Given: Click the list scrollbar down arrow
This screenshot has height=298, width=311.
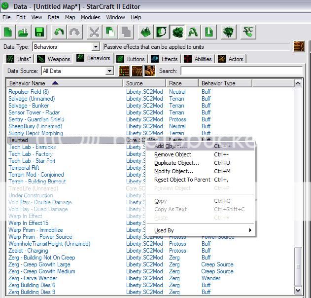Looking at the screenshot, I should (x=298, y=291).
